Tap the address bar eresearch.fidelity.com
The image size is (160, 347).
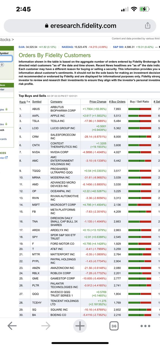click(80, 25)
